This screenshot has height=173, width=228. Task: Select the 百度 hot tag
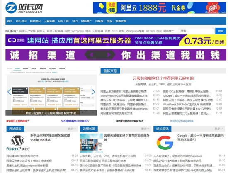click(x=107, y=31)
